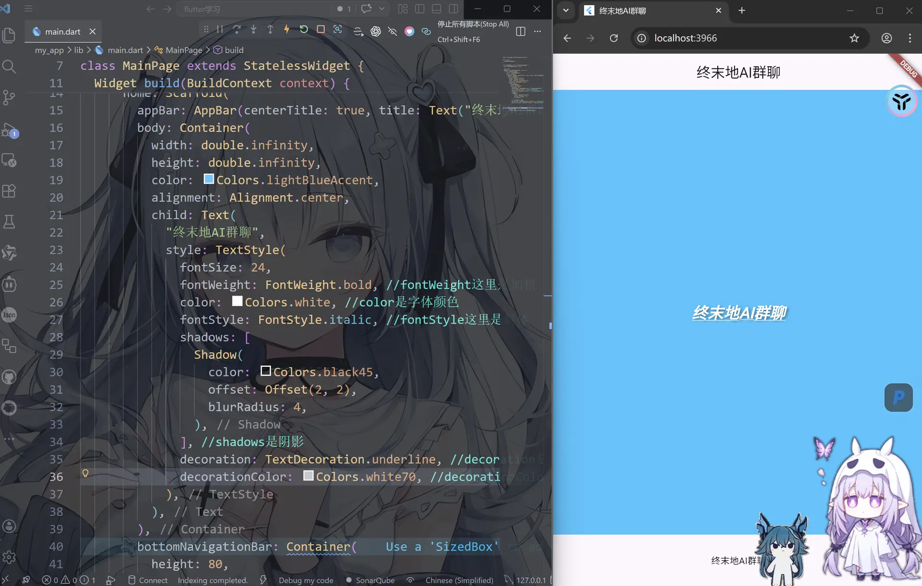Open the Customize Layout control
922x586 pixels.
click(403, 9)
